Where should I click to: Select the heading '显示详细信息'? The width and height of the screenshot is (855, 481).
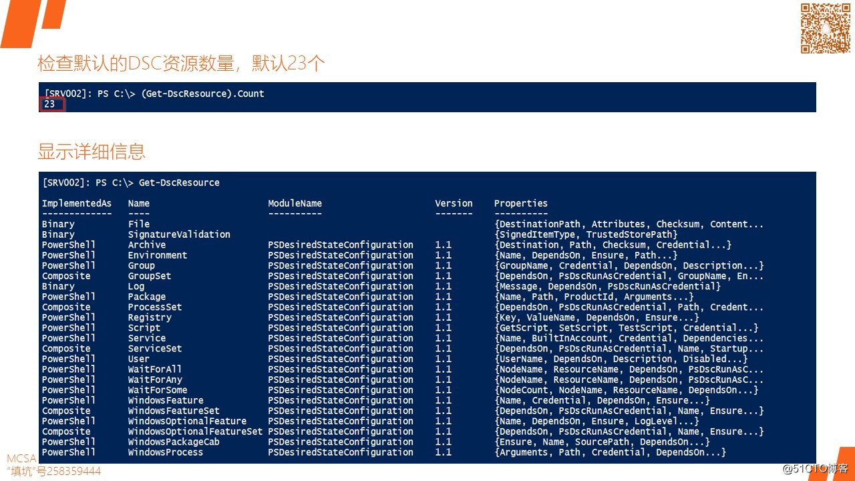(92, 152)
